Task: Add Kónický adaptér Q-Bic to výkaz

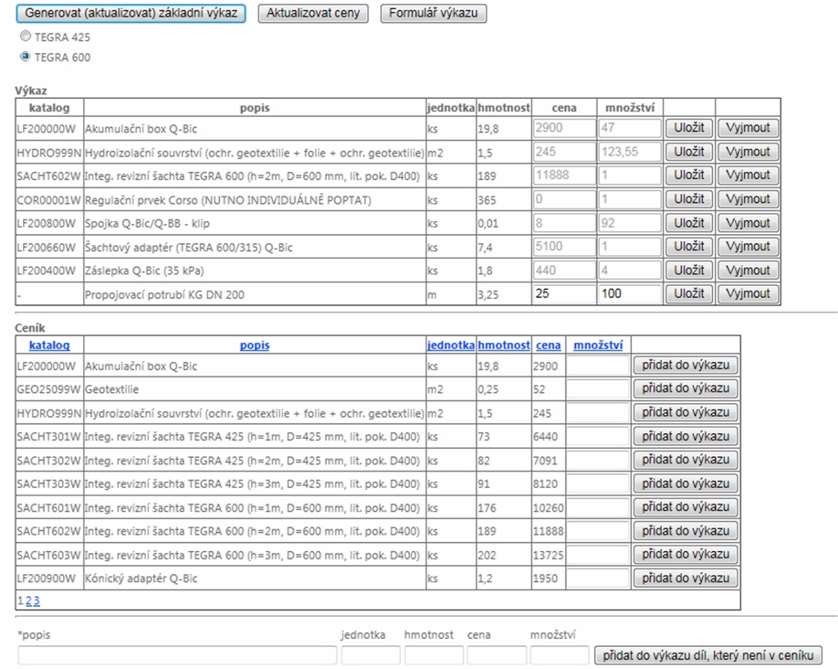Action: point(685,578)
